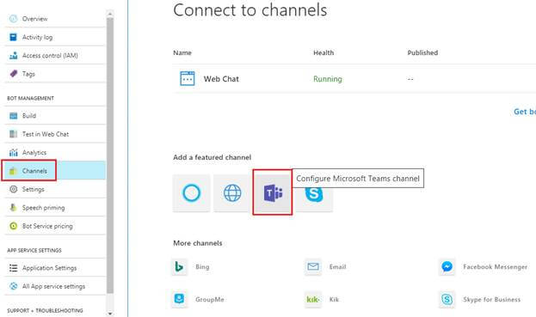Screen dimensions: 536x317
Task: Open the Web Chat channel name
Action: pyautogui.click(x=221, y=79)
